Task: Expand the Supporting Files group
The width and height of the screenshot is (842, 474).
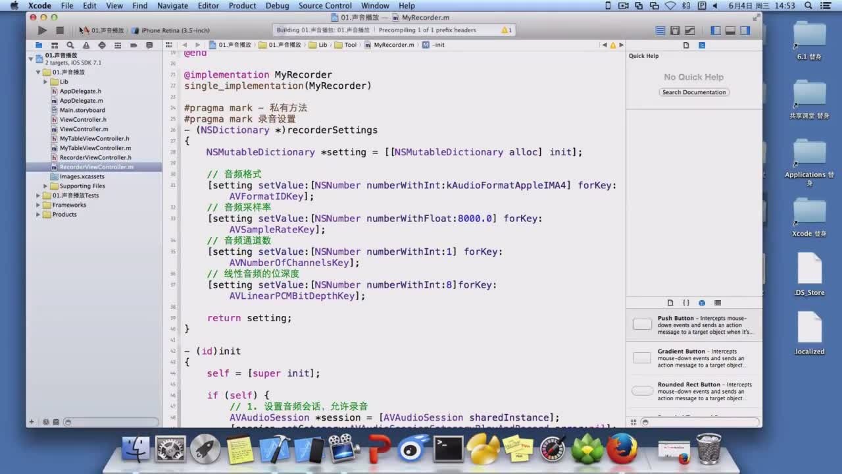Action: pos(45,186)
